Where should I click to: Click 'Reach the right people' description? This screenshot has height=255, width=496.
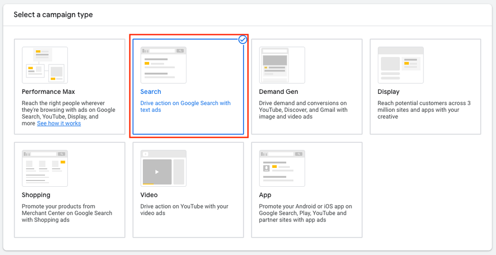coord(69,113)
